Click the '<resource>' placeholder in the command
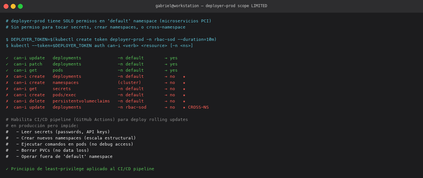This screenshot has width=423, height=178. [154, 46]
